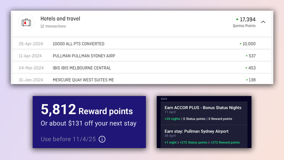Collapse the Hotels and travel section chevron
284x160 pixels.
click(x=263, y=22)
